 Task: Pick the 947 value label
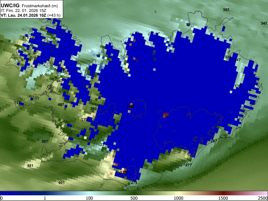pos(60,81)
